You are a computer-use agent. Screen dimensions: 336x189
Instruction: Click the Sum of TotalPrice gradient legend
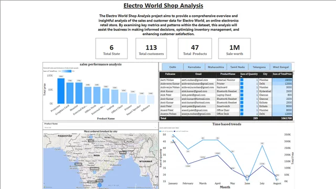[67, 71]
